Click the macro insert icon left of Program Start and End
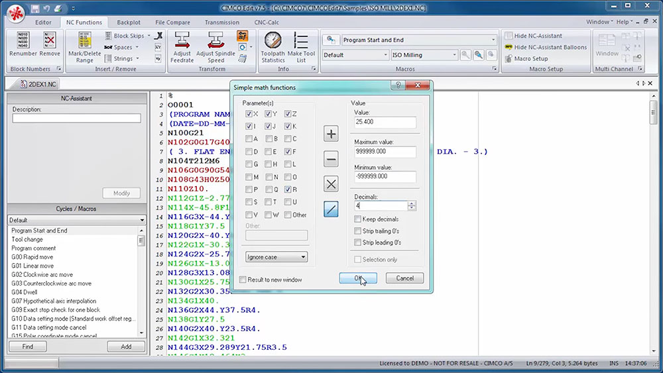Screen dimensions: 663x373 coord(331,40)
